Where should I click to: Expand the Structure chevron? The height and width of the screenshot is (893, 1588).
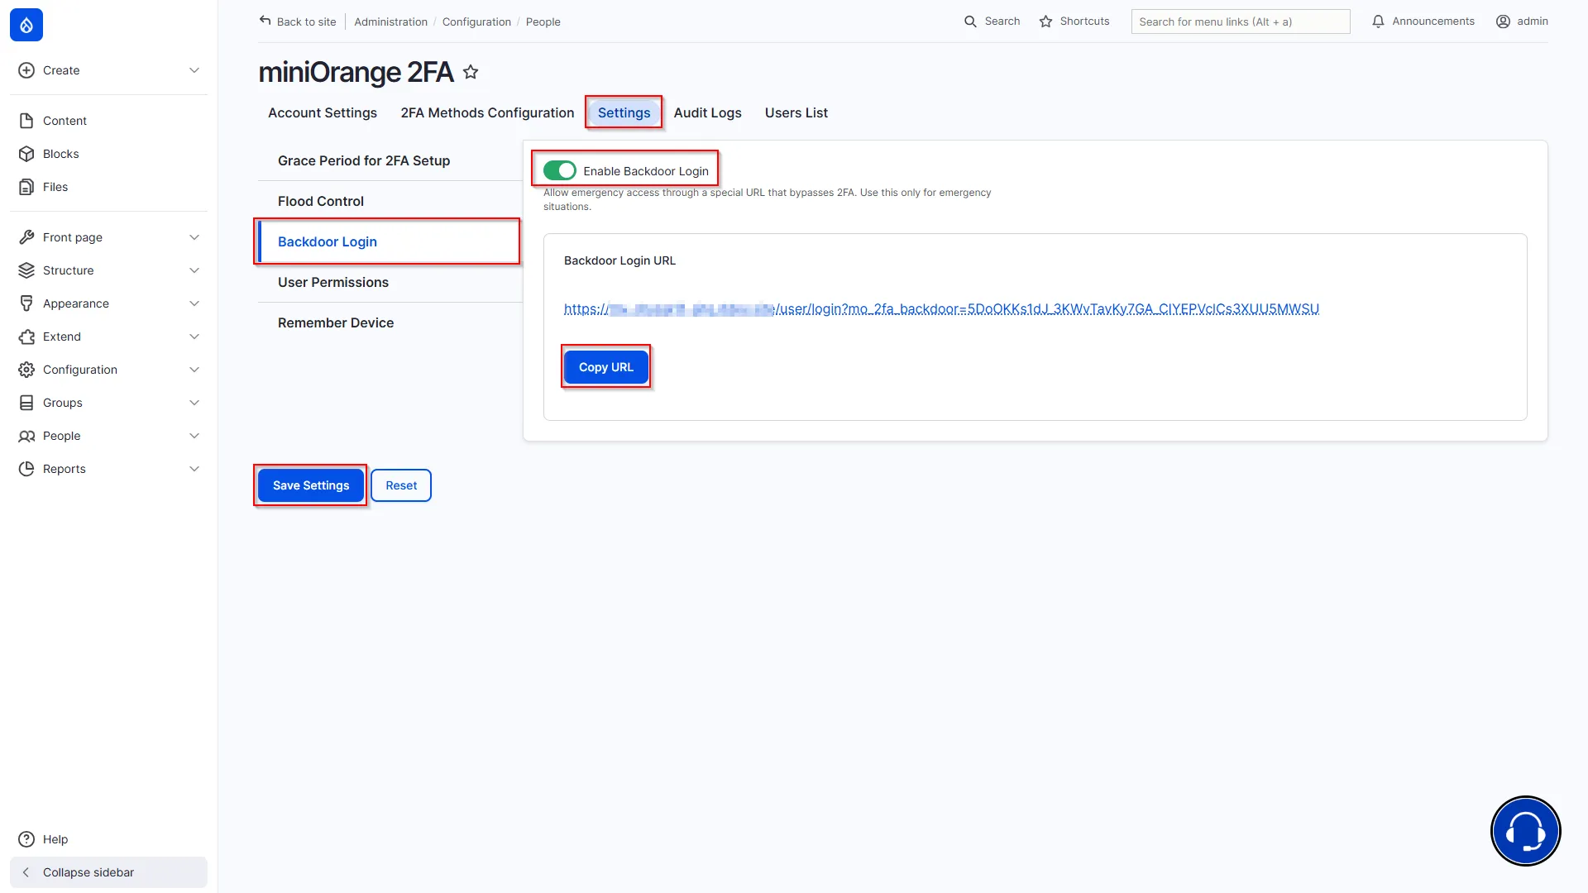tap(194, 270)
